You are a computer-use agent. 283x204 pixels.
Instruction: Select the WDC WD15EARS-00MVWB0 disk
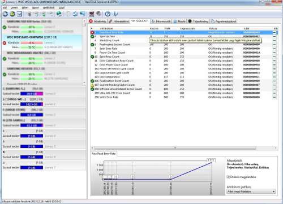[x=42, y=42]
